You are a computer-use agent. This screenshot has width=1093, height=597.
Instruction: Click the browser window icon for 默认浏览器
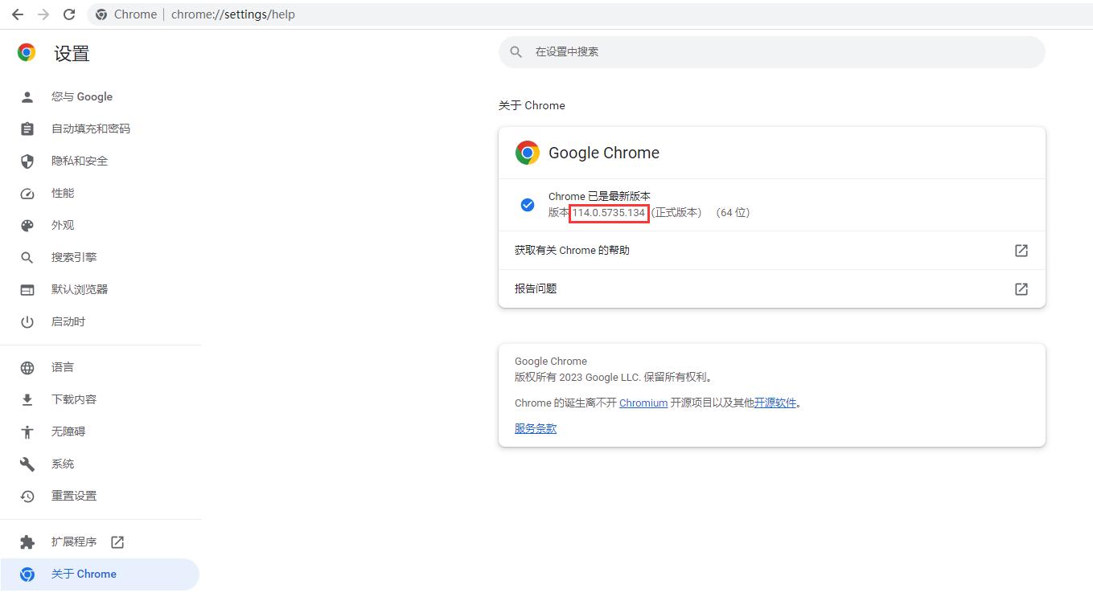[27, 289]
